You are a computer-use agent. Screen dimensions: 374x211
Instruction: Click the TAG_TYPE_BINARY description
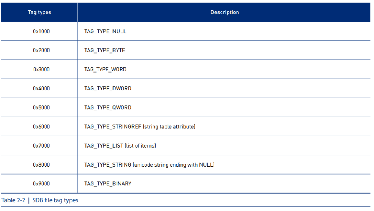[x=108, y=184]
